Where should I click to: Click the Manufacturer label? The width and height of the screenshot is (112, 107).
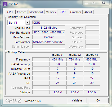pos(21,37)
